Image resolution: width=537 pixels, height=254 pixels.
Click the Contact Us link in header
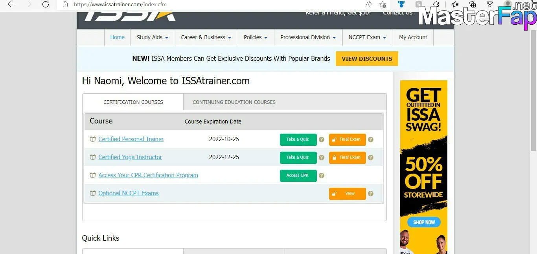coord(397,13)
